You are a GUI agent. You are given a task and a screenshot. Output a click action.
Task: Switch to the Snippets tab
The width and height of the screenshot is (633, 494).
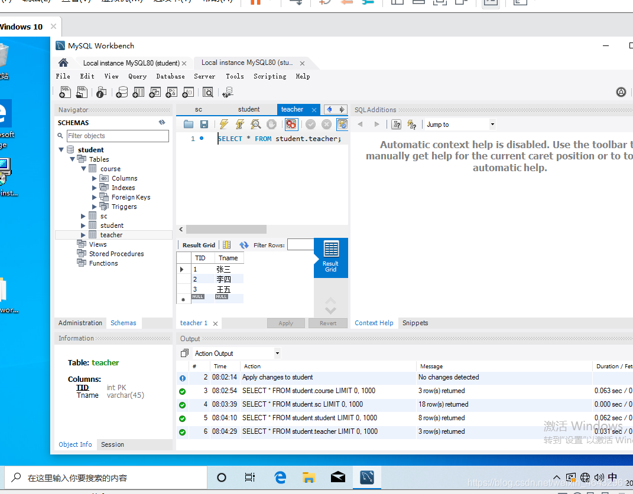point(415,323)
